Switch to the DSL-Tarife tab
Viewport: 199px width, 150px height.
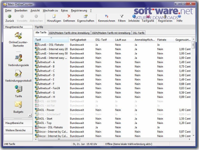(x=139, y=33)
